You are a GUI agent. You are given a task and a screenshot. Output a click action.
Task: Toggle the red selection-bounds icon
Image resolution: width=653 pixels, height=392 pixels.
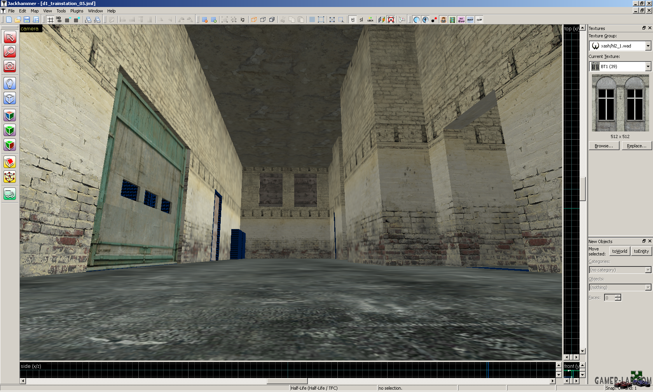coord(391,19)
